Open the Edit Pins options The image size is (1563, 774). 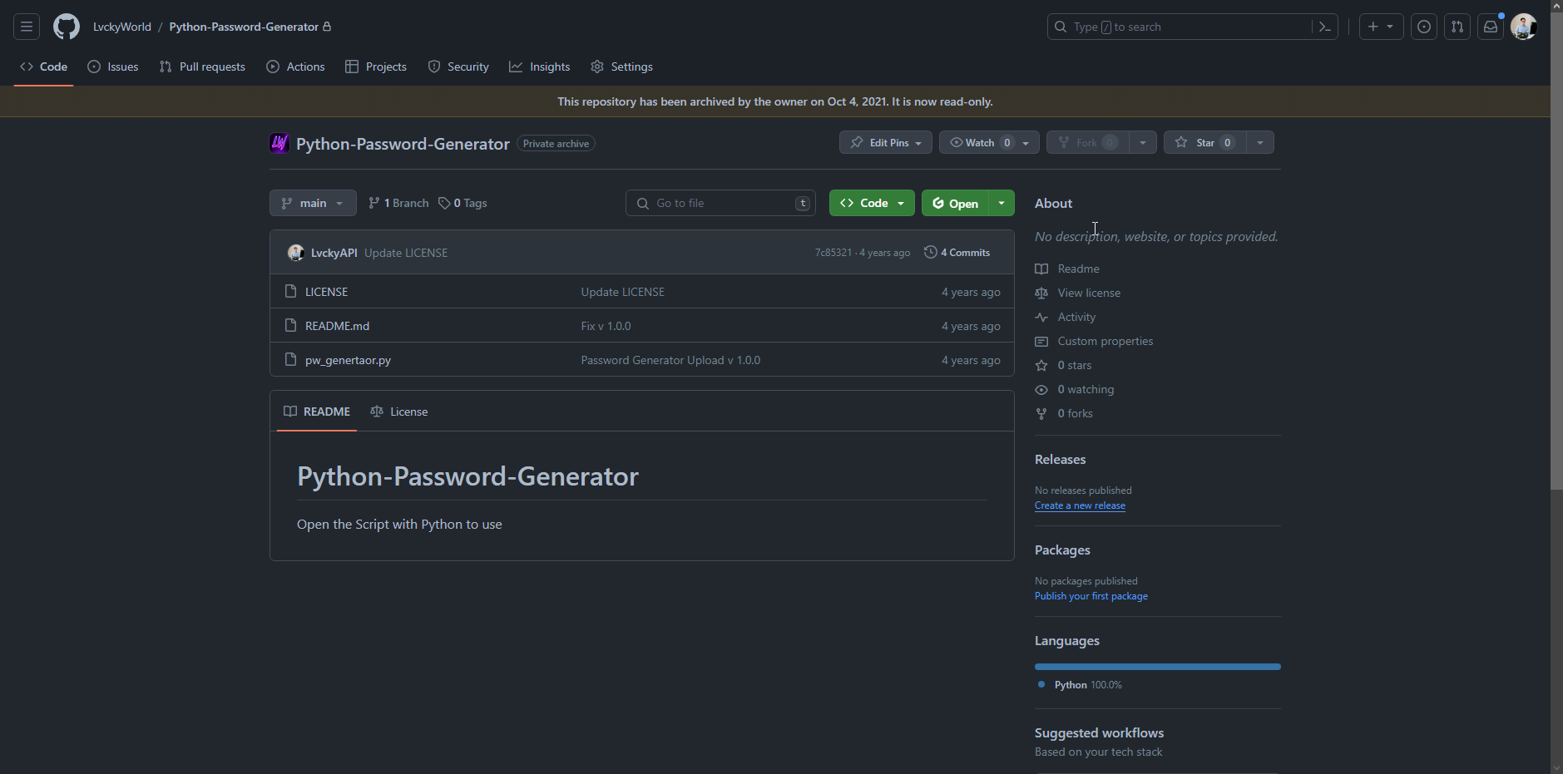[x=885, y=143]
